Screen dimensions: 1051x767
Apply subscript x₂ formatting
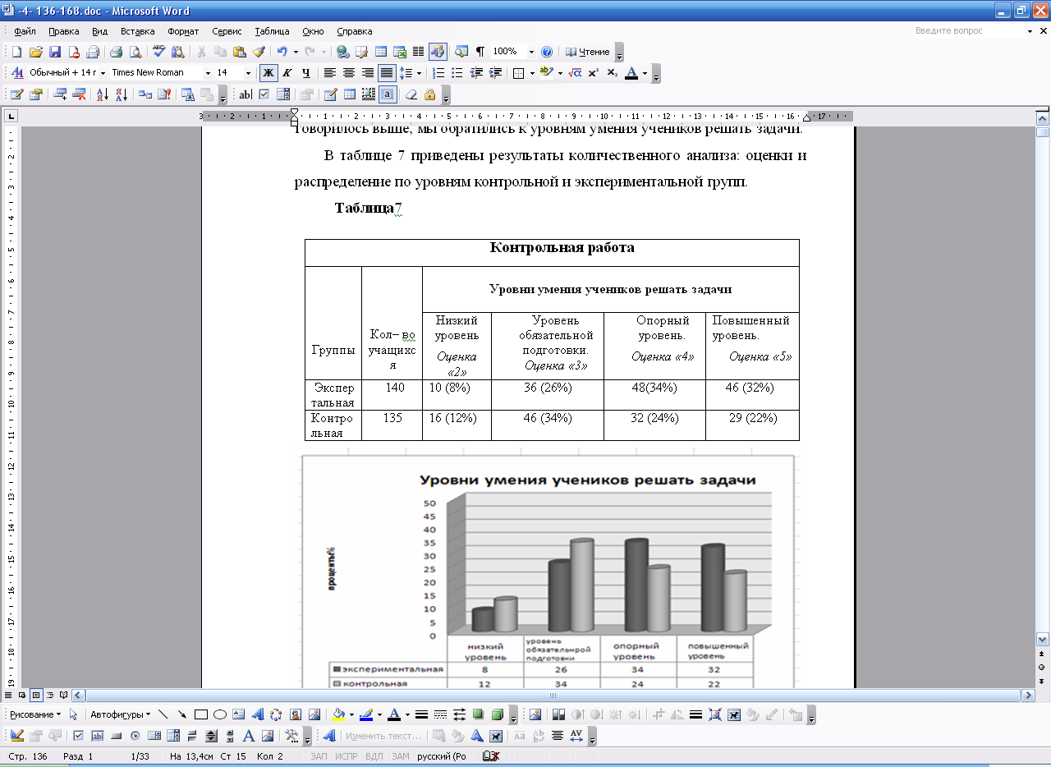coord(612,73)
